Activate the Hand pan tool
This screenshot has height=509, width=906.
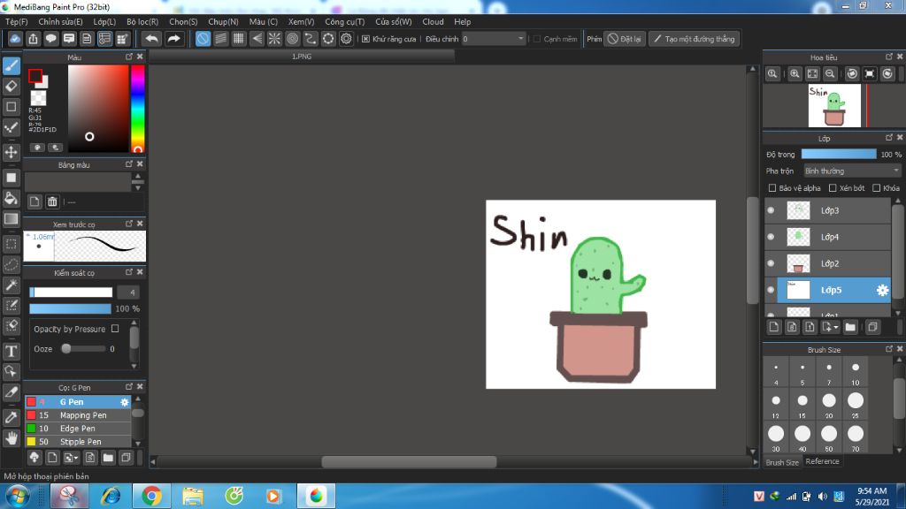12,437
